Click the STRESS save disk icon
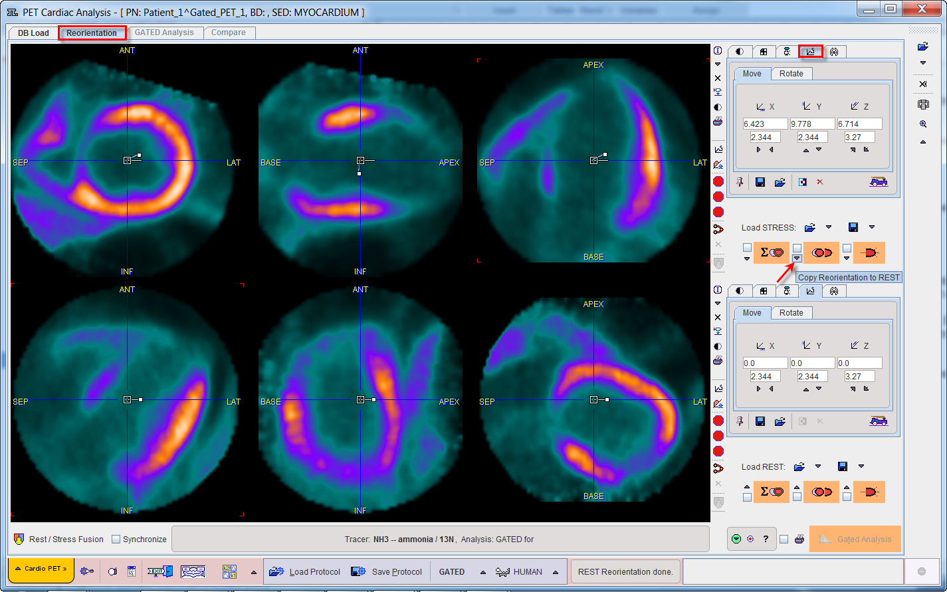Viewport: 947px width, 592px height. [853, 227]
